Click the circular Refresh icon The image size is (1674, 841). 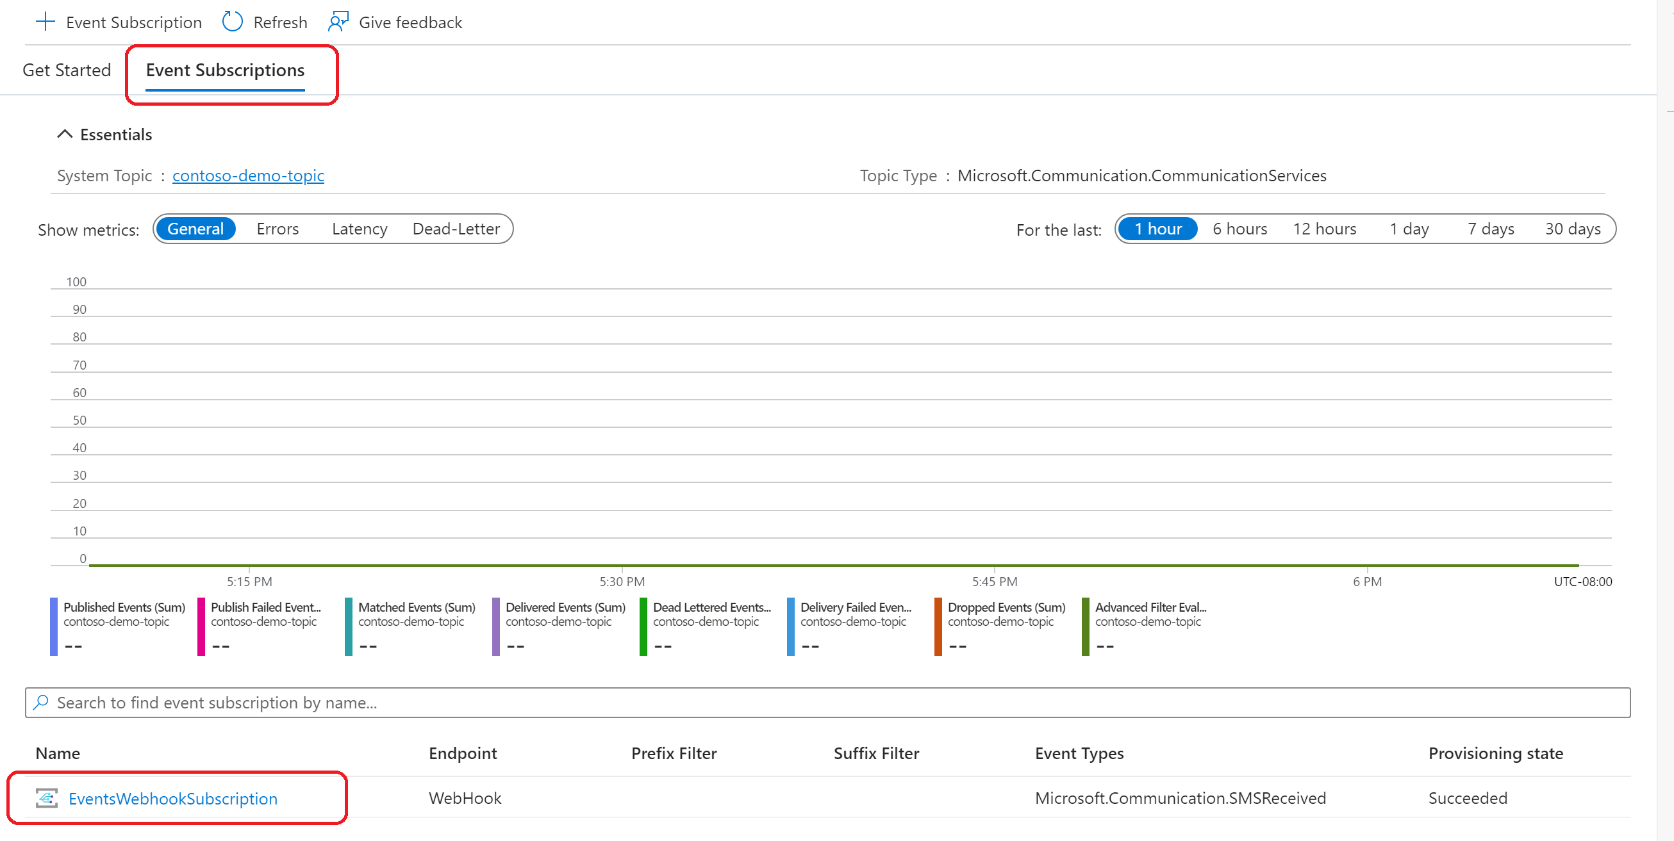[232, 22]
